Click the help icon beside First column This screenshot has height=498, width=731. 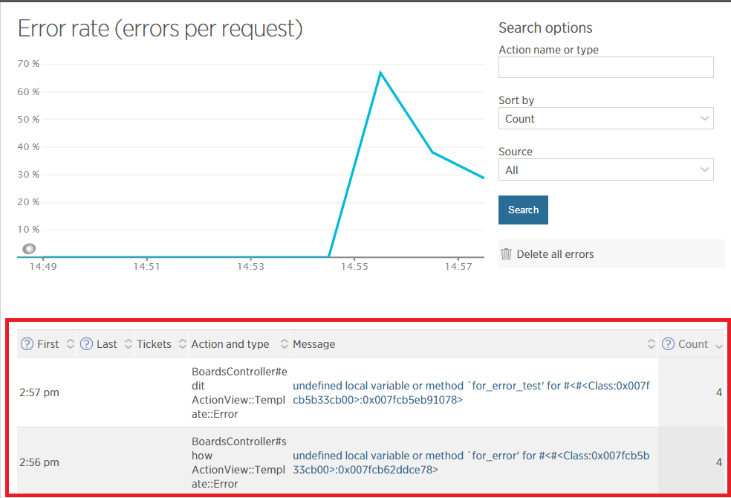27,344
